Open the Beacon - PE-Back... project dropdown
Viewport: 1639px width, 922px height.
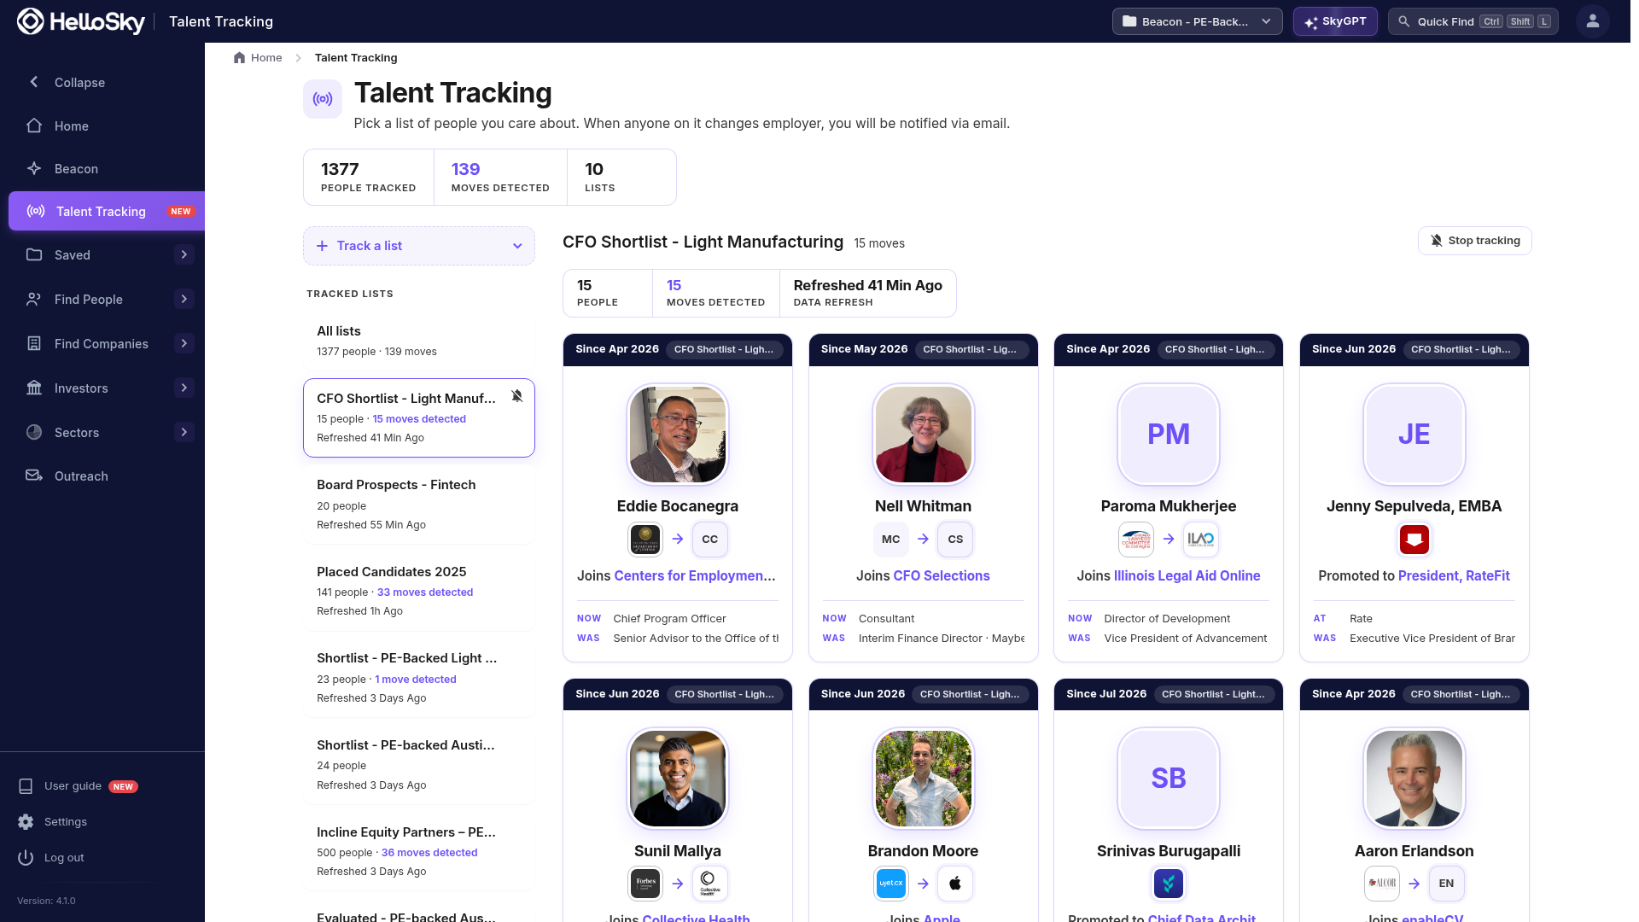point(1197,21)
